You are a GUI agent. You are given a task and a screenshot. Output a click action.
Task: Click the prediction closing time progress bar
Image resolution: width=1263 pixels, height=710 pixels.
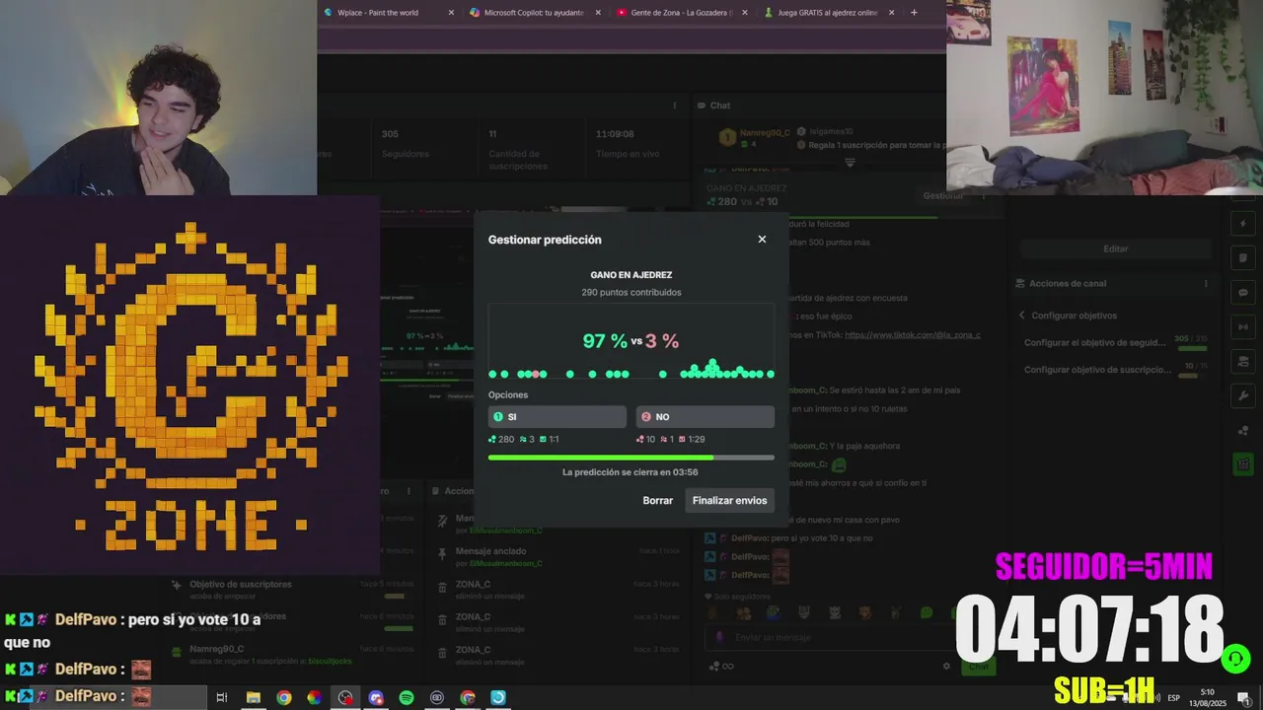click(x=631, y=458)
